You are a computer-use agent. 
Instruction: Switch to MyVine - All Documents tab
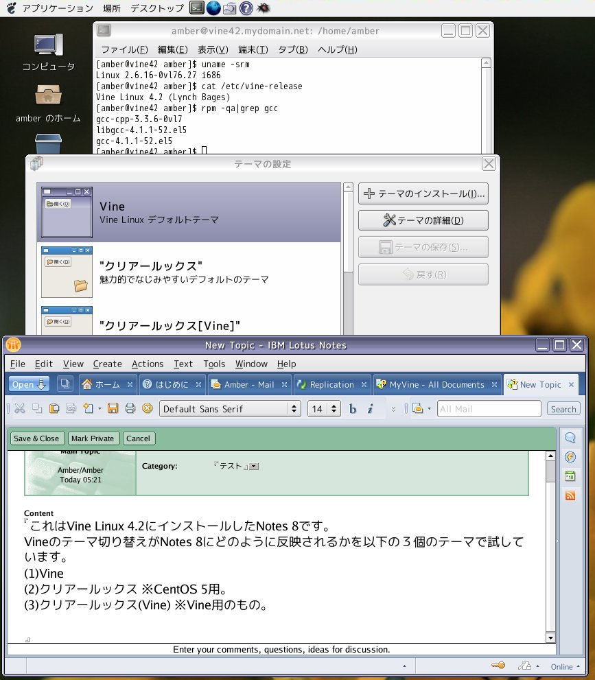click(x=436, y=385)
